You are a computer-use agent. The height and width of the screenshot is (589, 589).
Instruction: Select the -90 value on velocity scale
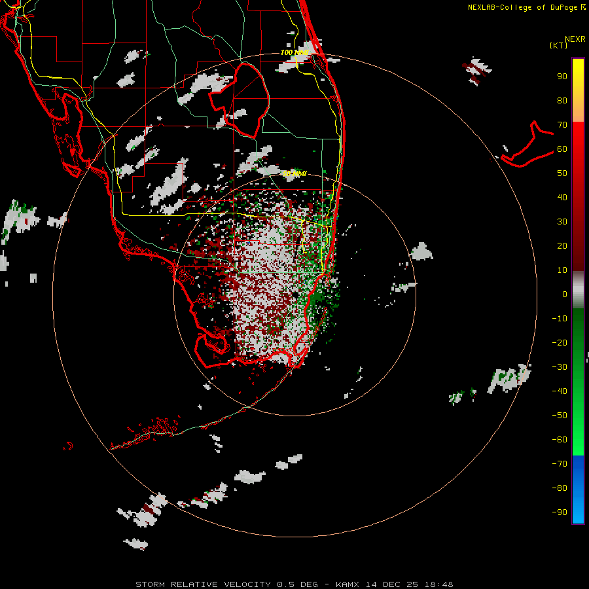pyautogui.click(x=560, y=512)
